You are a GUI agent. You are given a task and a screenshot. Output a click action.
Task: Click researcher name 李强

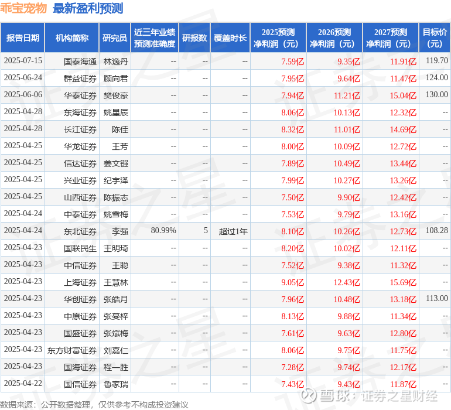tap(120, 231)
